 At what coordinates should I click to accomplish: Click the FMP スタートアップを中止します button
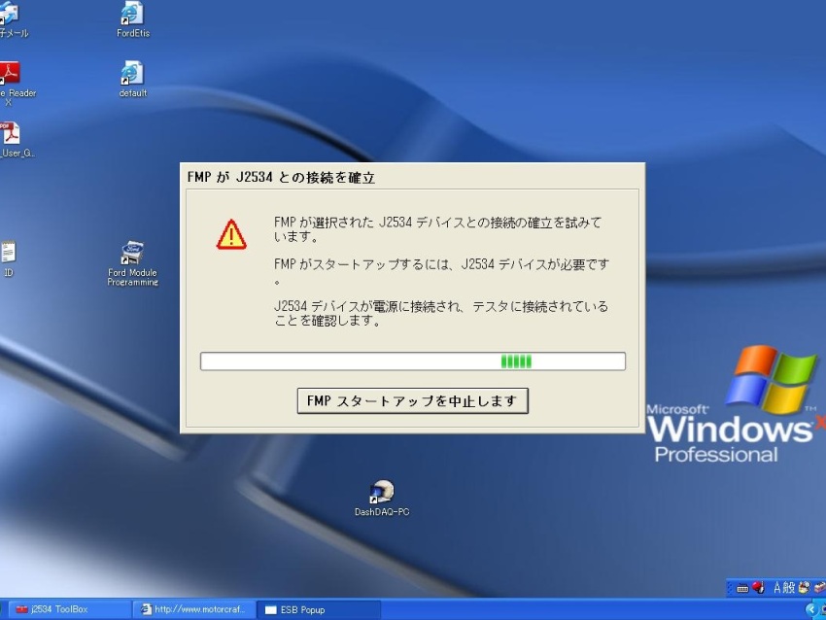(412, 401)
